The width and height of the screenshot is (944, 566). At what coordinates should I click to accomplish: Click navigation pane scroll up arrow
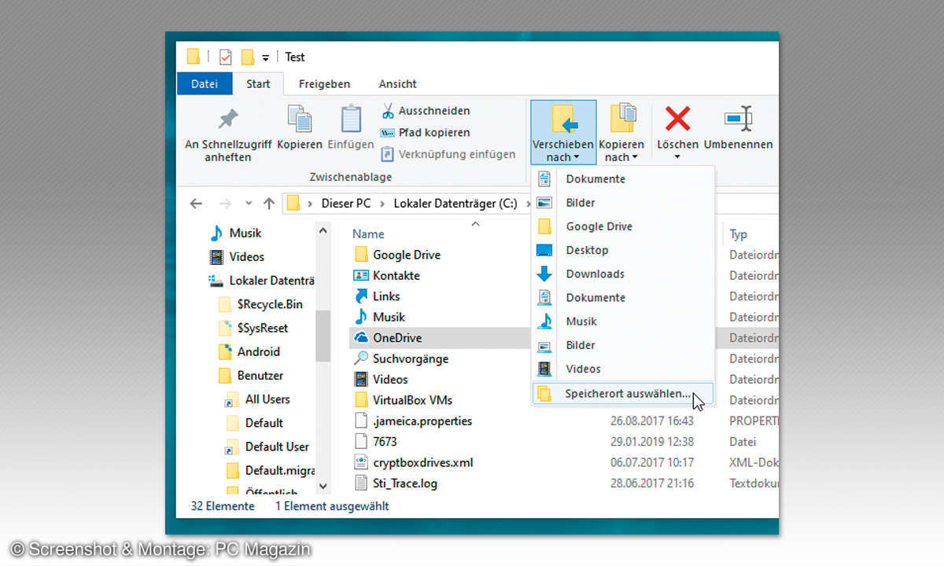pyautogui.click(x=323, y=231)
